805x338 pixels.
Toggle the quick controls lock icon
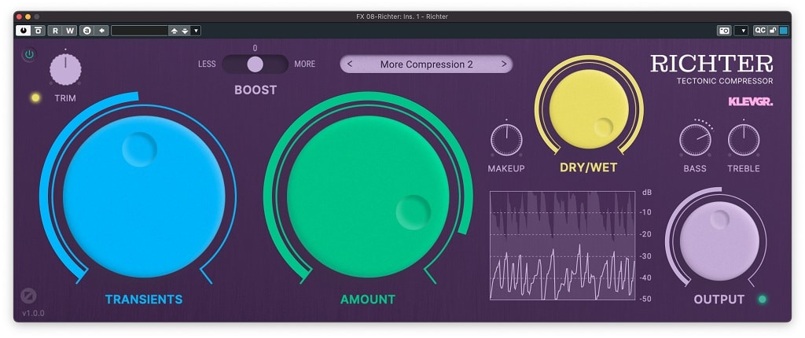(773, 31)
